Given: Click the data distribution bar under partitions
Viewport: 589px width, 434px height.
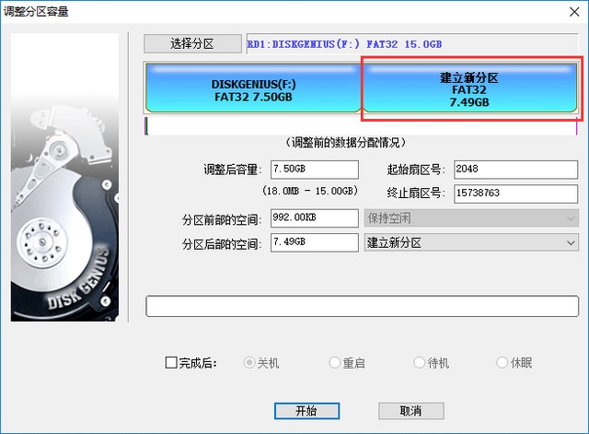Looking at the screenshot, I should (x=361, y=126).
